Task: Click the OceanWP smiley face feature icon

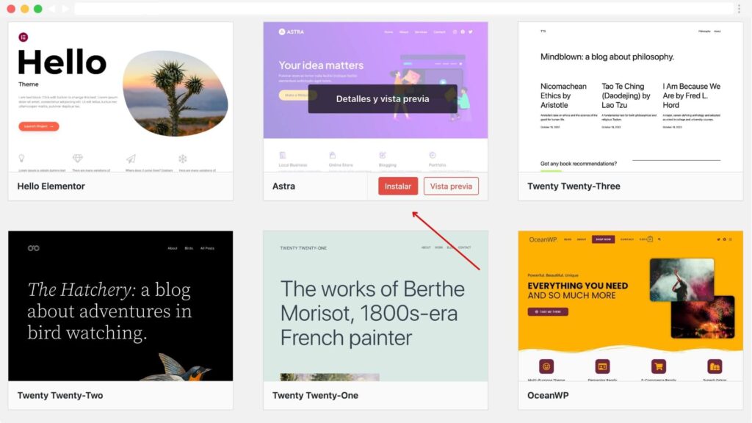Action: click(546, 366)
